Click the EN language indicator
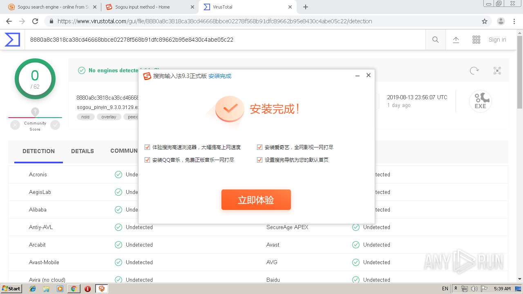This screenshot has height=294, width=523. (x=445, y=289)
